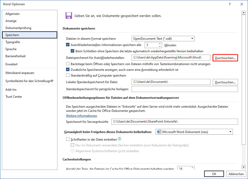Open the Erweitert category
This screenshot has width=248, height=179.
coord(29,64)
